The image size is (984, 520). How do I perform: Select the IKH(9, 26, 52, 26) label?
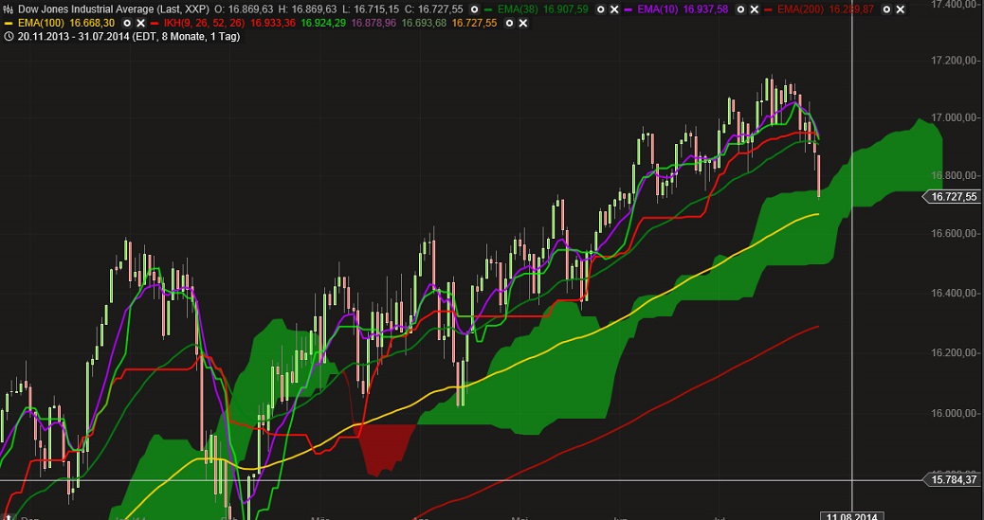click(205, 23)
